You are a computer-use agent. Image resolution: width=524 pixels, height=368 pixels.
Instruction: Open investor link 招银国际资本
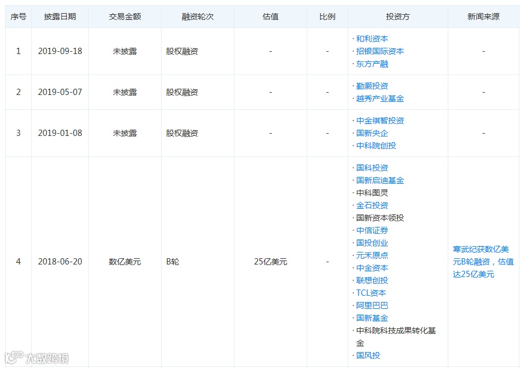coord(380,51)
